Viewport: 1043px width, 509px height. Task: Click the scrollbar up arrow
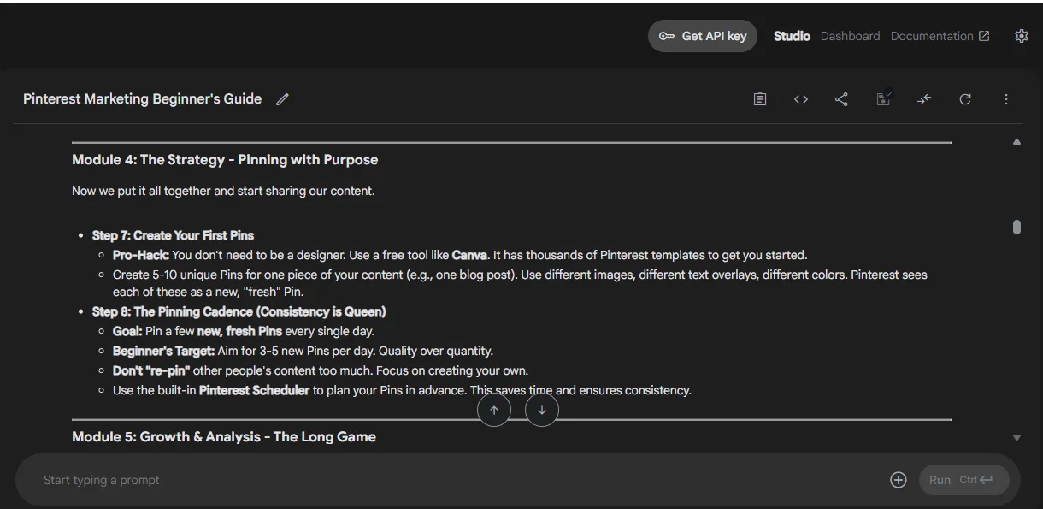[1016, 142]
